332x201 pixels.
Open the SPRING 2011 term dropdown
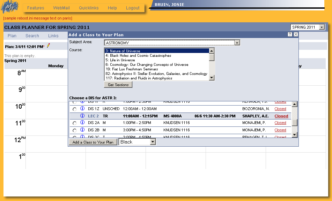pyautogui.click(x=322, y=27)
